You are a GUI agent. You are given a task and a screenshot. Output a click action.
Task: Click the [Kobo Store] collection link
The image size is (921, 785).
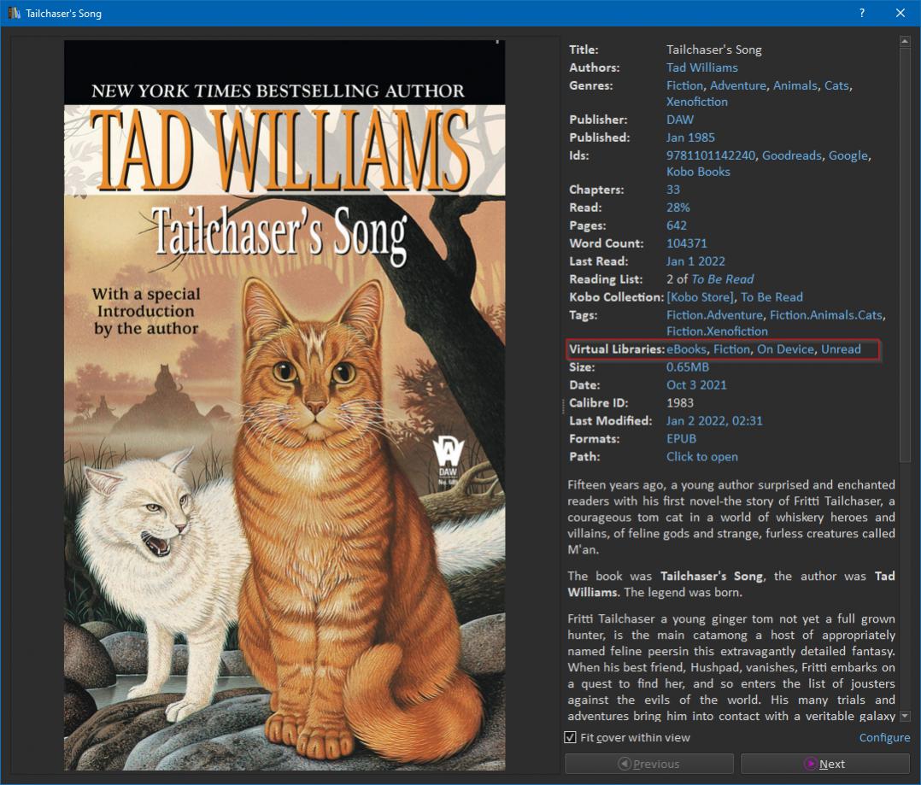[x=701, y=297]
